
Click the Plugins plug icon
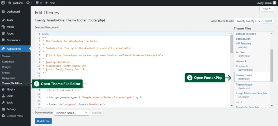click(x=3, y=89)
